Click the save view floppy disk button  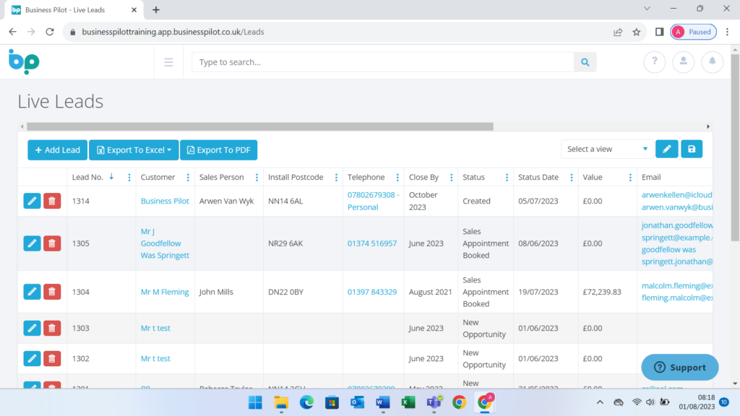pos(692,149)
